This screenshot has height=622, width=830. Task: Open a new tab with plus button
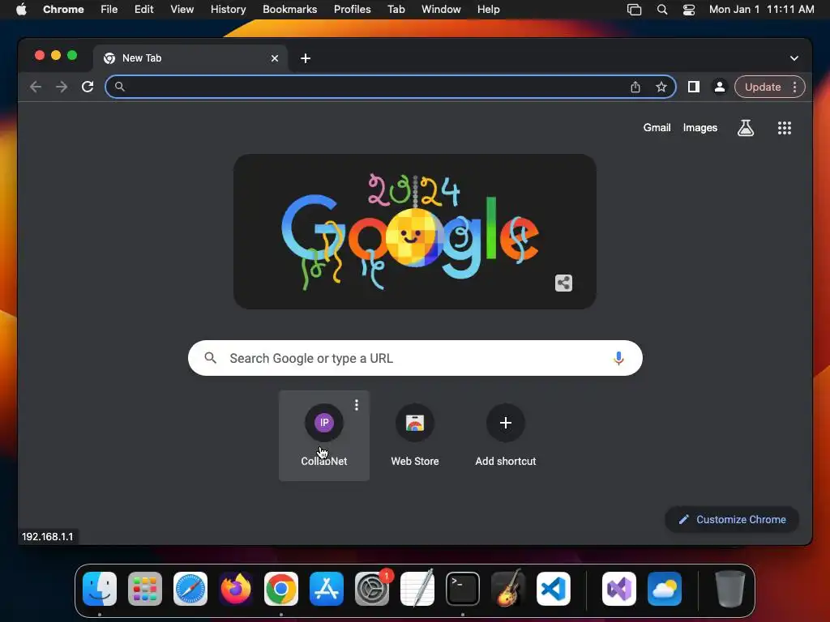click(x=306, y=58)
